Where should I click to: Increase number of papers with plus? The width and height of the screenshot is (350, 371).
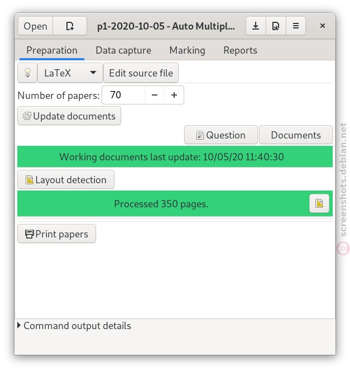click(174, 95)
